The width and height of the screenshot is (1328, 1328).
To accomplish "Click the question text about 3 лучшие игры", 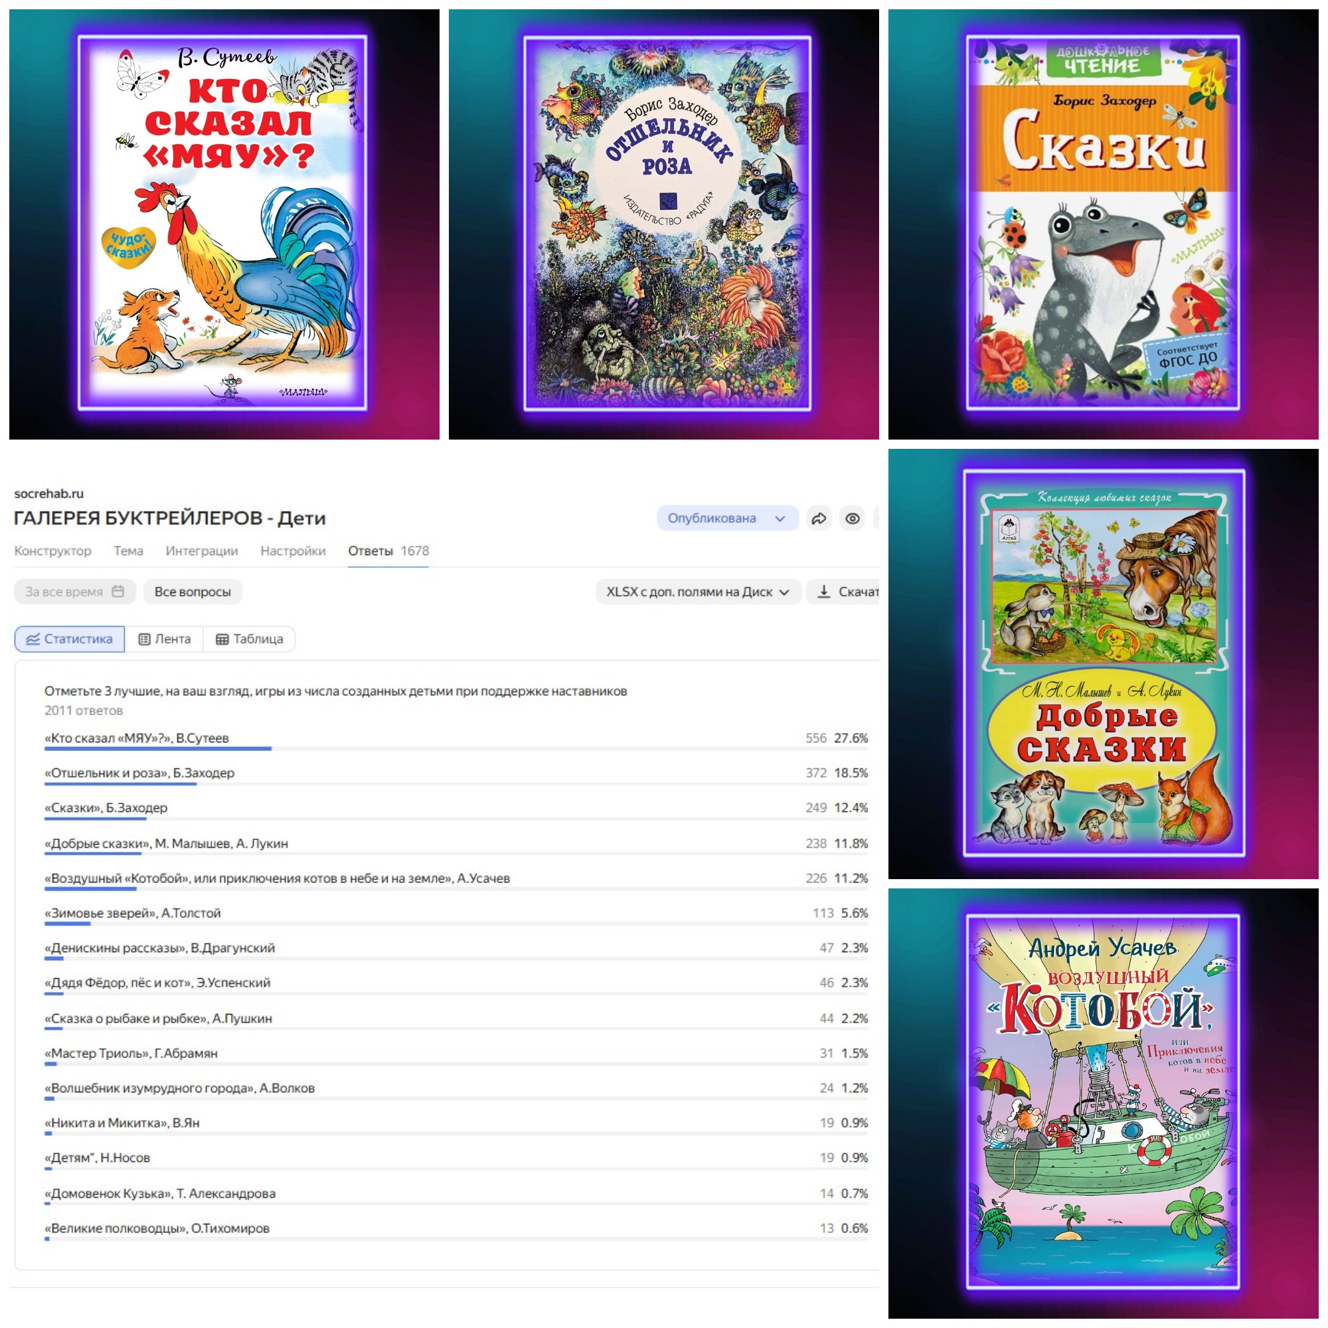I will coord(335,691).
